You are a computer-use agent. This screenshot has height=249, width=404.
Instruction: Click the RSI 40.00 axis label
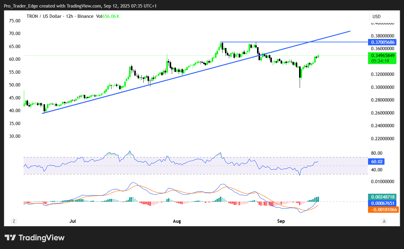click(x=377, y=170)
